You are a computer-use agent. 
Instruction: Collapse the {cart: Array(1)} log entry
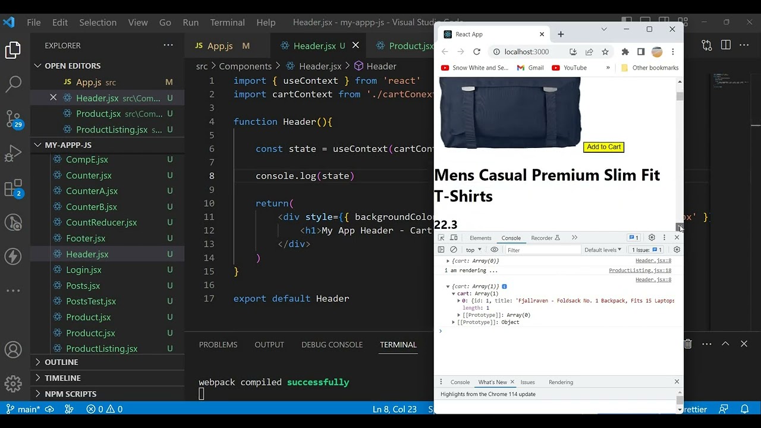pos(448,287)
